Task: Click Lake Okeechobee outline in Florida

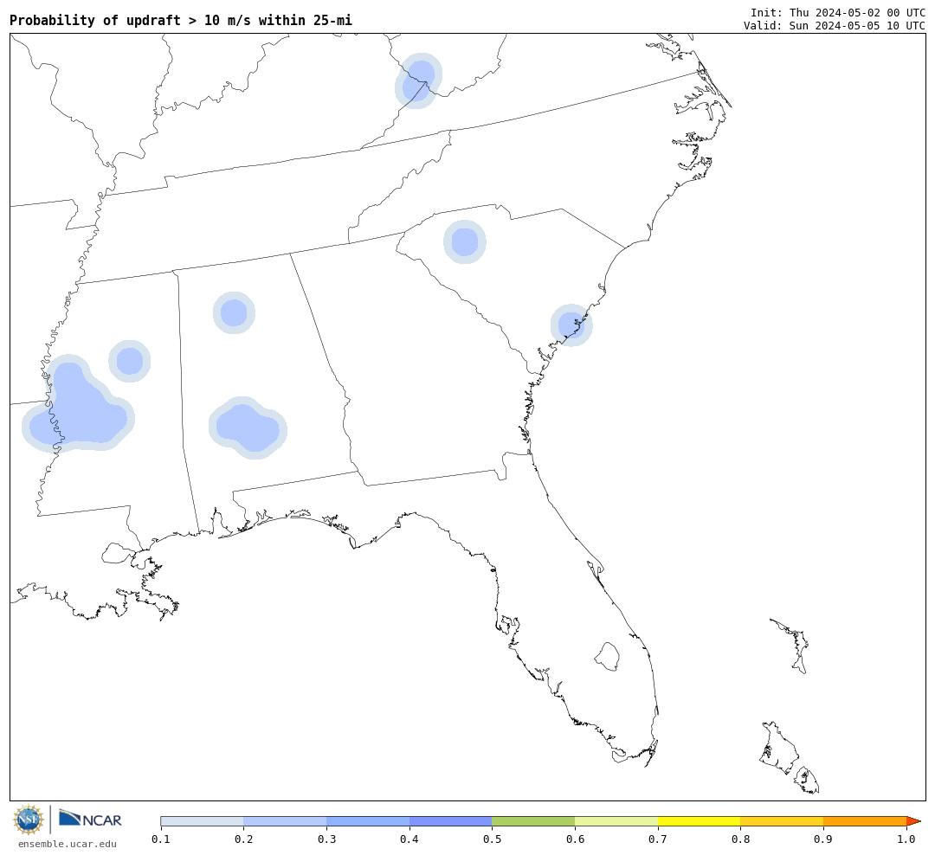Action: (x=607, y=657)
